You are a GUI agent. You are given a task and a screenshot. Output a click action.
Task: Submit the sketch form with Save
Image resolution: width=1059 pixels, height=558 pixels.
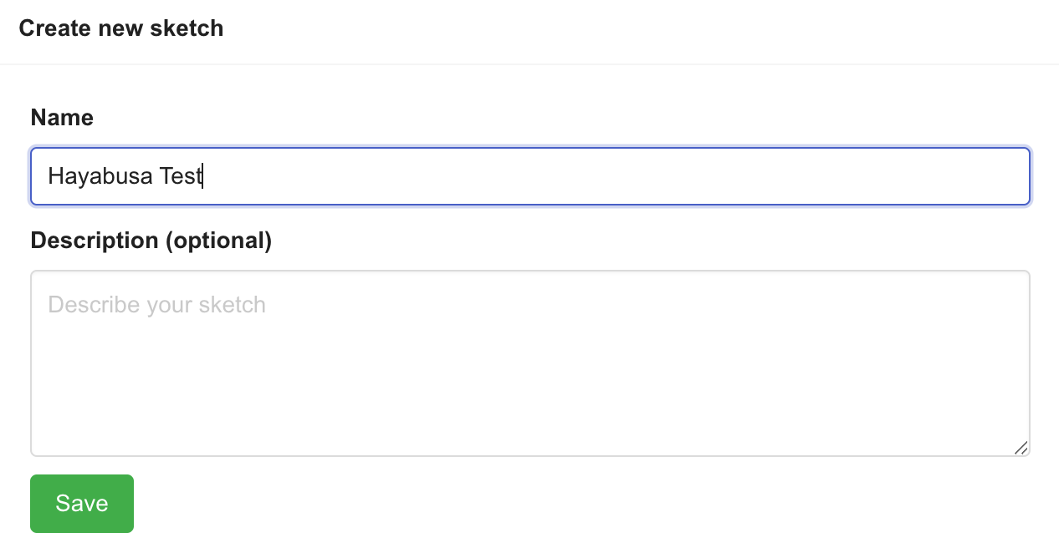coord(82,503)
